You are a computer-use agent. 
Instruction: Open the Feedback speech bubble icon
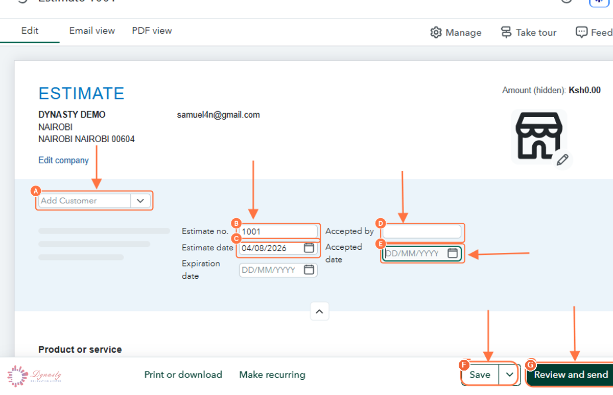pos(581,33)
